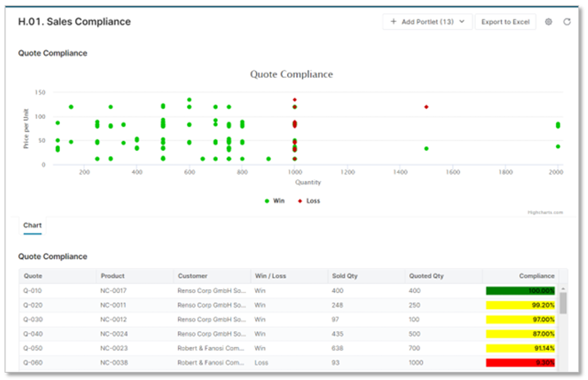Toggle Win series in chart legend
This screenshot has height=380, width=588.
tap(274, 201)
